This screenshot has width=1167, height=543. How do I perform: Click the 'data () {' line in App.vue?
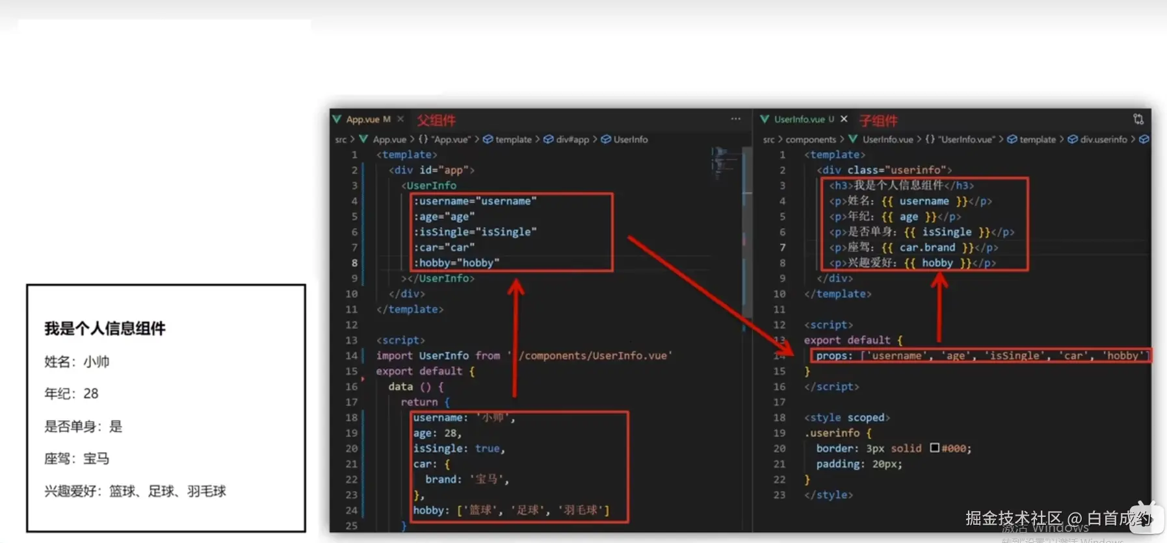click(416, 386)
